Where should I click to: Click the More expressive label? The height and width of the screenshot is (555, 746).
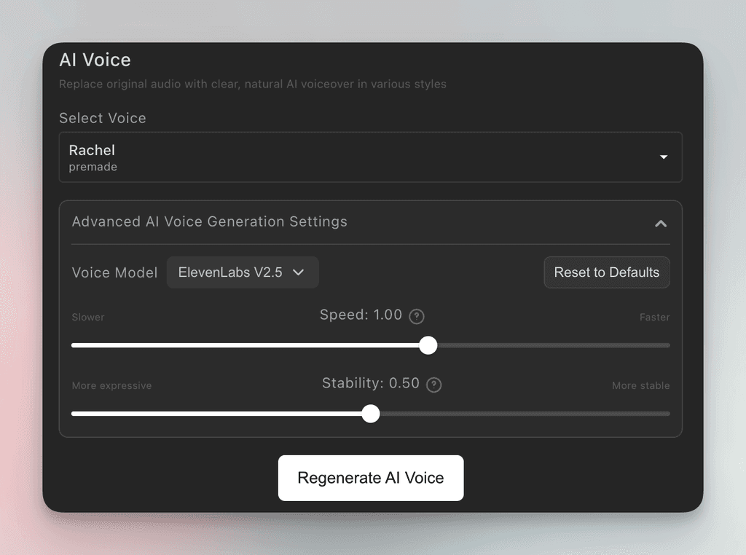pos(111,386)
